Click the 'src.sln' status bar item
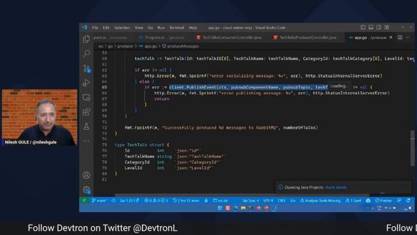The width and height of the screenshot is (417, 235). [221, 200]
